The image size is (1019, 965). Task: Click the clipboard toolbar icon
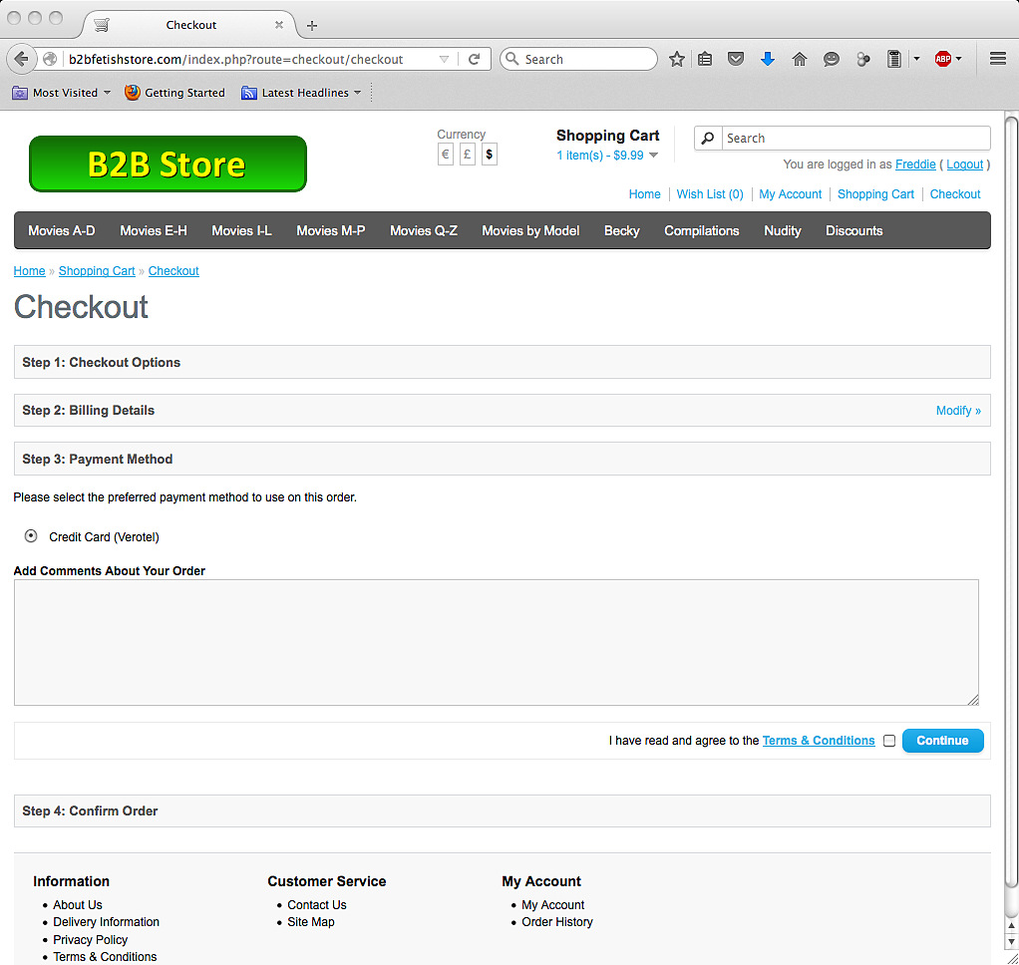pyautogui.click(x=894, y=59)
